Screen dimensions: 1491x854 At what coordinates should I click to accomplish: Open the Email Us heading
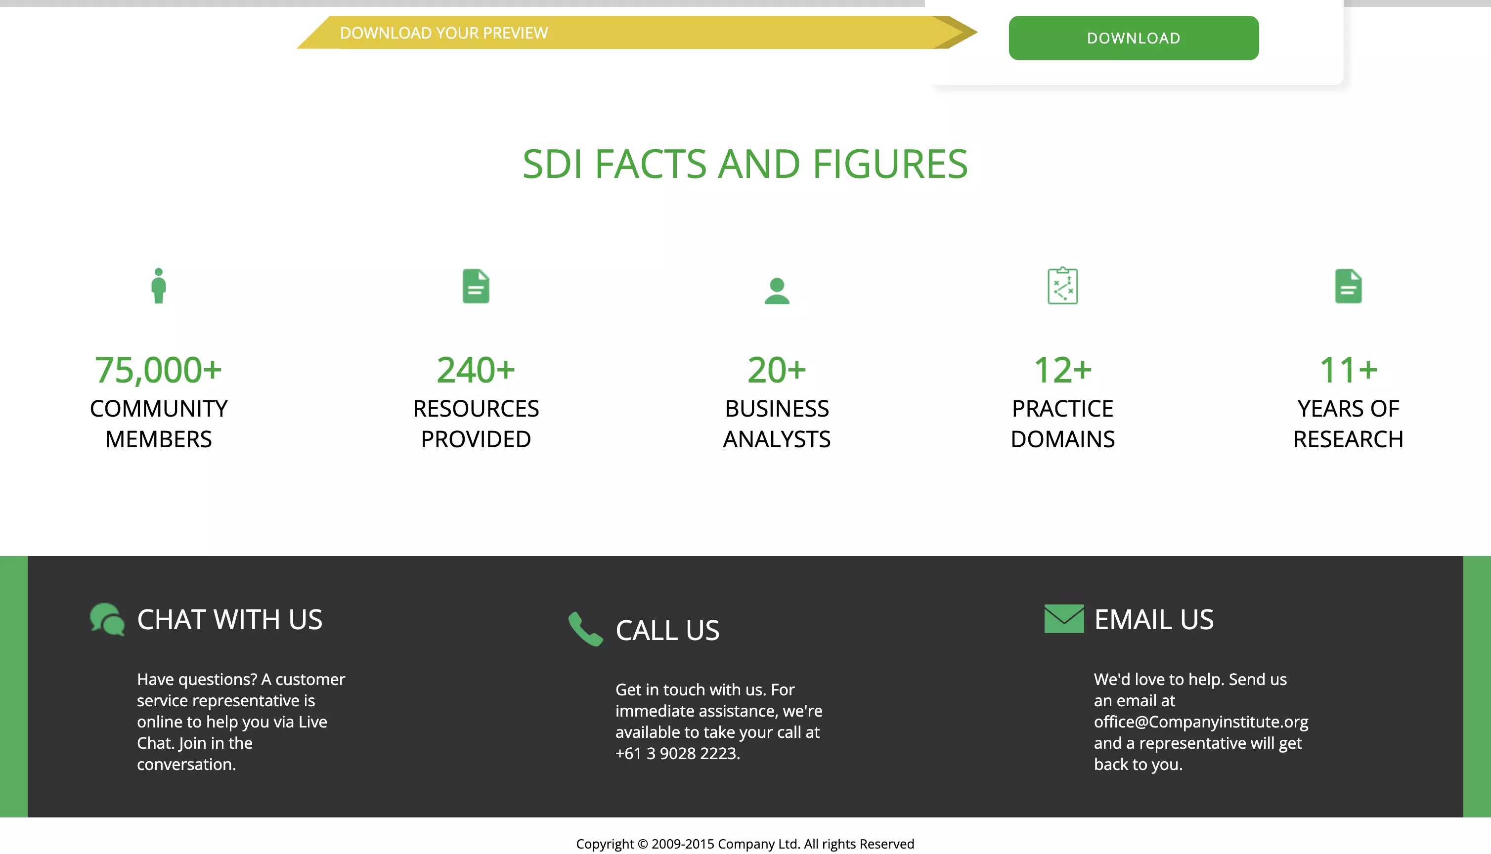pyautogui.click(x=1154, y=619)
